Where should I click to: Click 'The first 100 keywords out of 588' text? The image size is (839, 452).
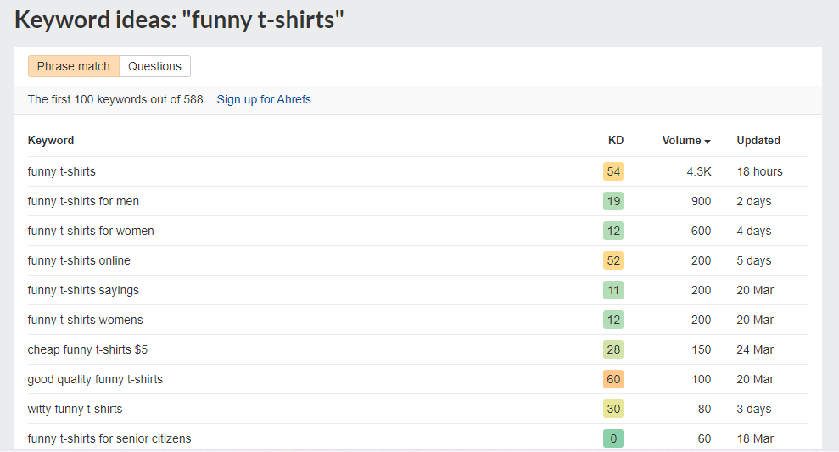(115, 99)
